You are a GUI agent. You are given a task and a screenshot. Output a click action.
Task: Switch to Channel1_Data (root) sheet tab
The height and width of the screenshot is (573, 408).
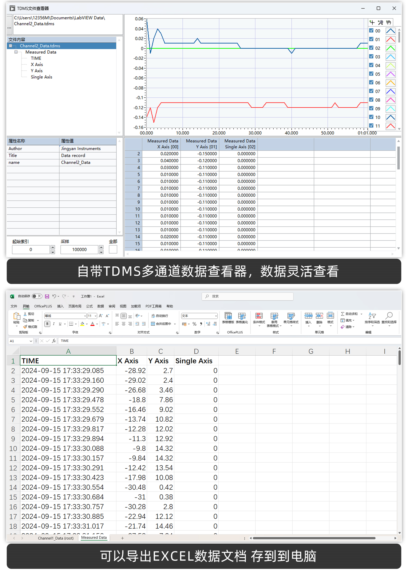click(56, 538)
